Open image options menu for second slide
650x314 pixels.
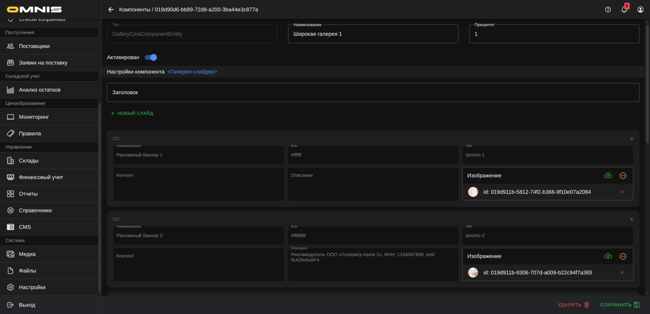pos(623,256)
